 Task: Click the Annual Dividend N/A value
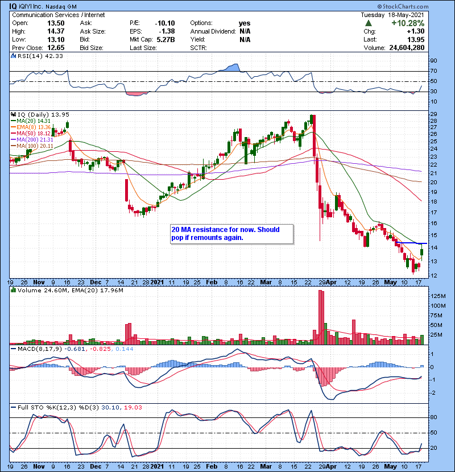(245, 31)
